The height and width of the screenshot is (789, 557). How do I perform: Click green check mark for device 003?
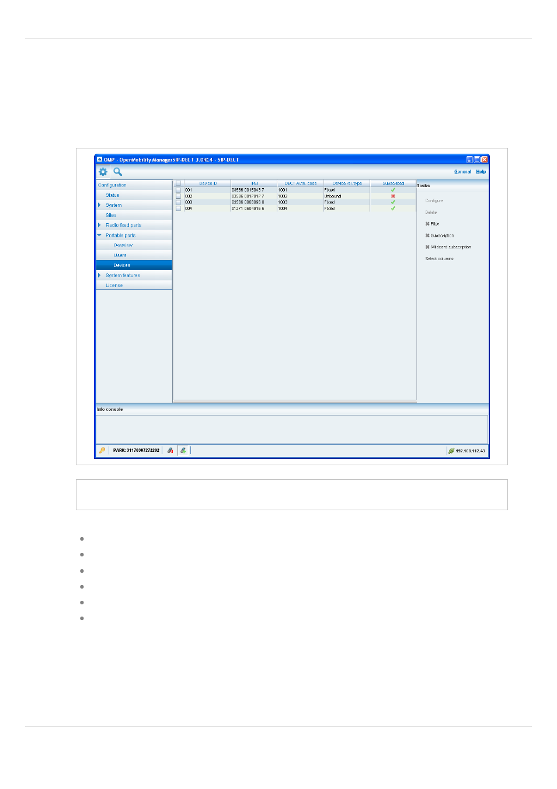393,202
